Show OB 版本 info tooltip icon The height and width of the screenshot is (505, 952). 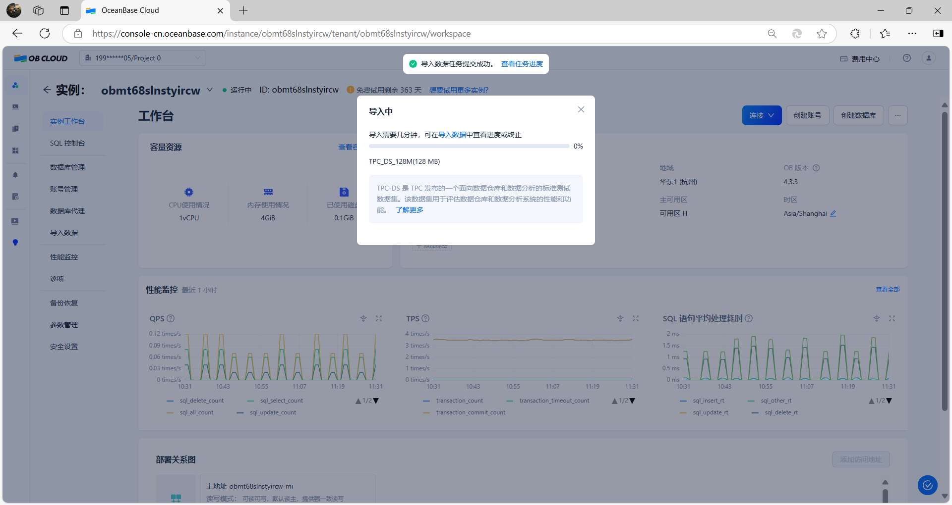pyautogui.click(x=816, y=168)
